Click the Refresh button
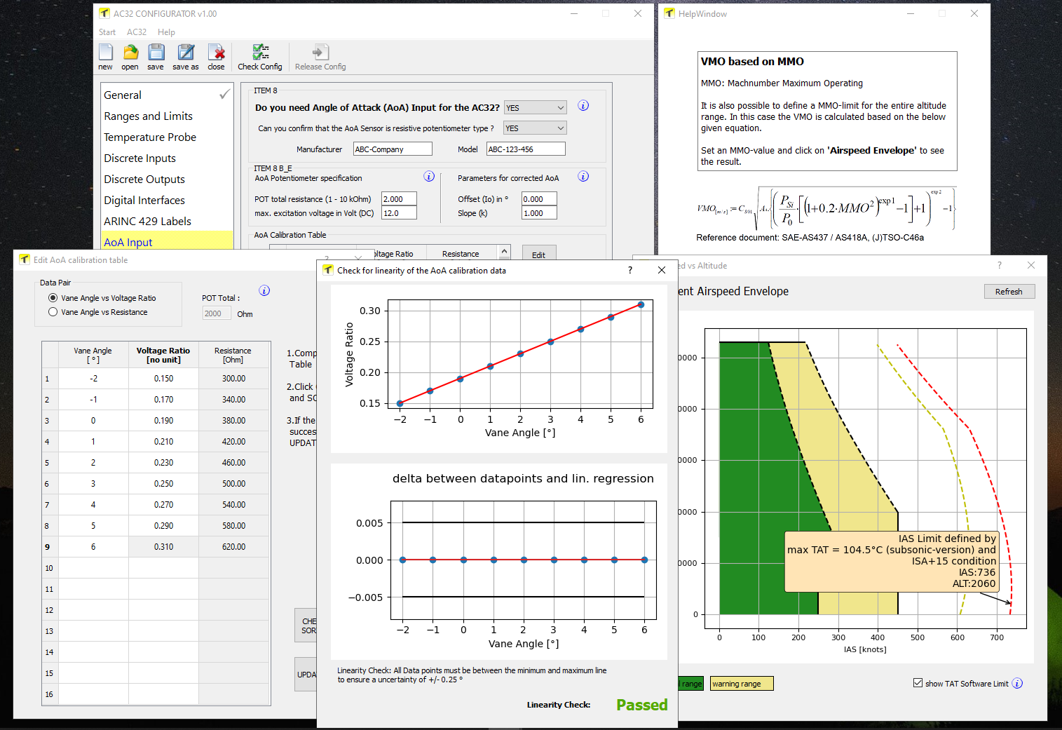Image resolution: width=1062 pixels, height=730 pixels. [1009, 292]
